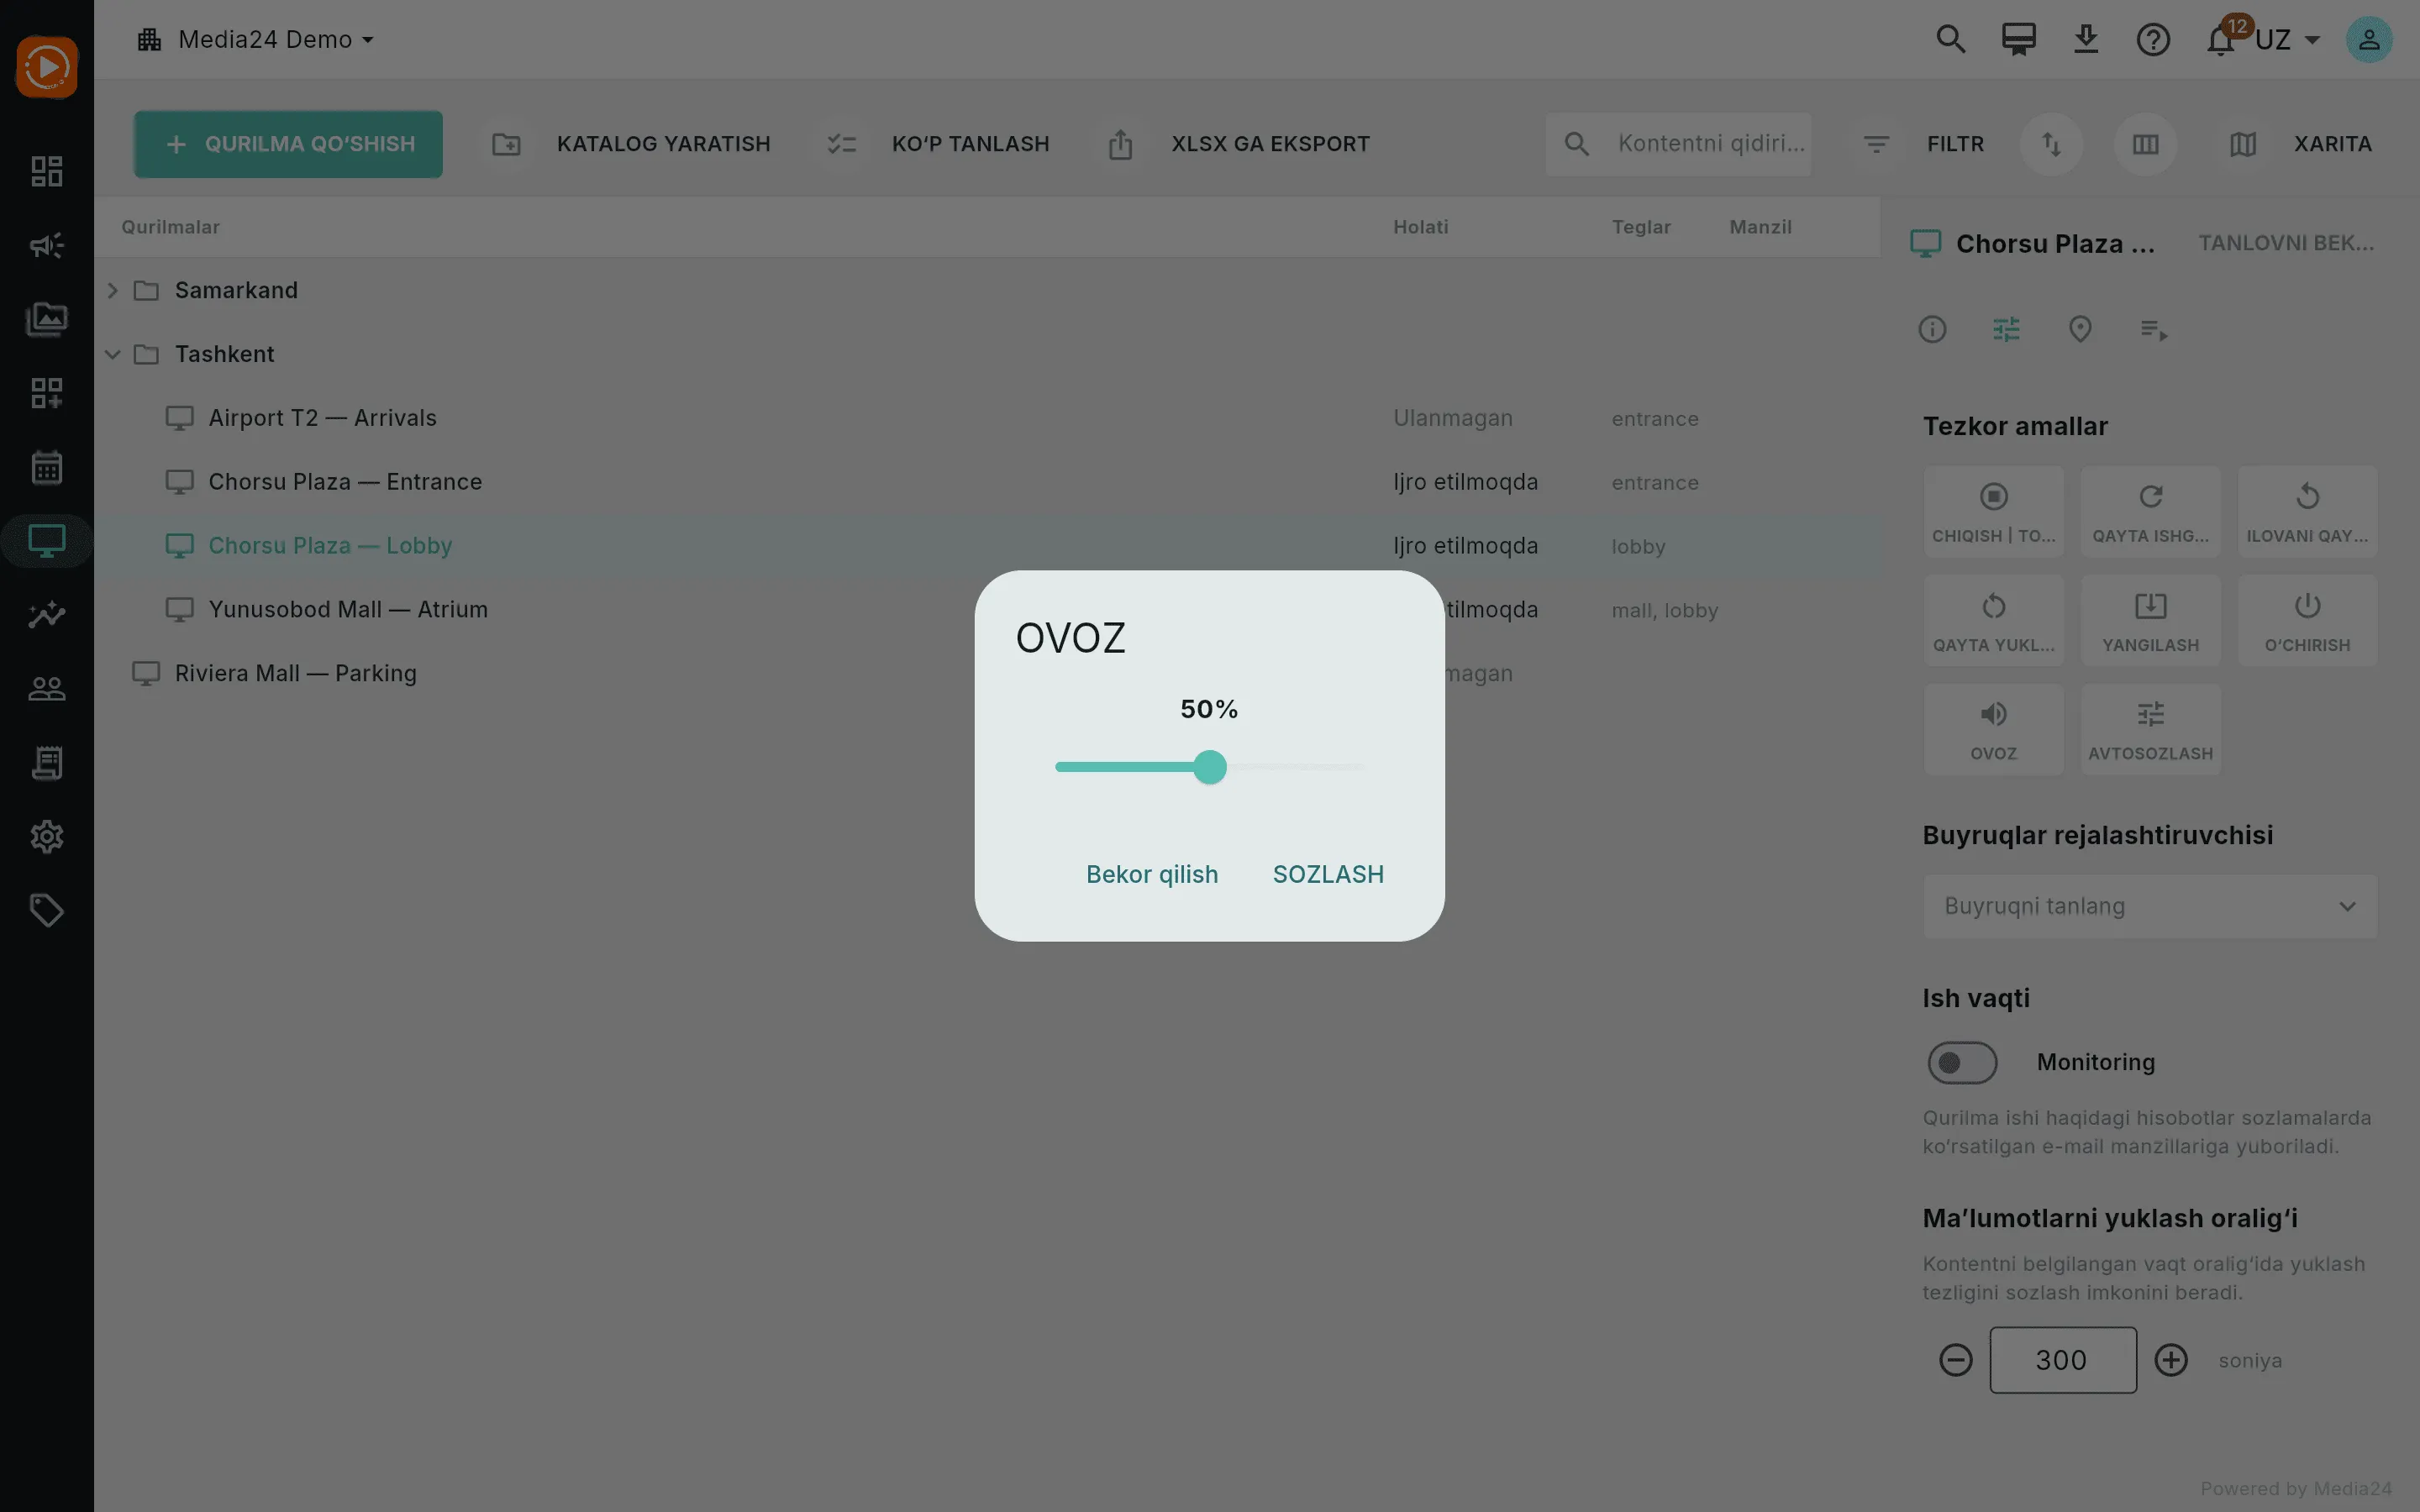The width and height of the screenshot is (2420, 1512).
Task: Click SOZLASH in the volume dialog
Action: 1328,874
